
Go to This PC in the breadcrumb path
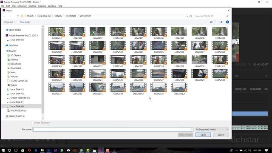pyautogui.click(x=30, y=16)
